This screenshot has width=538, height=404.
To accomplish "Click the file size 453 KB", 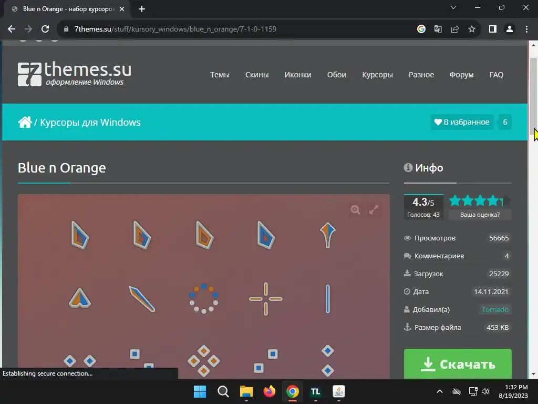I will tap(498, 327).
